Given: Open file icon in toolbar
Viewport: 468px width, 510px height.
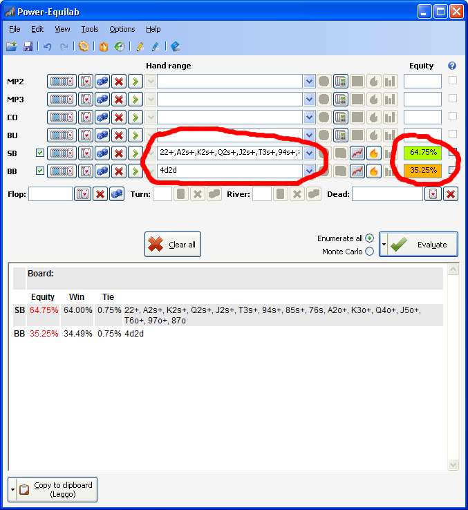Looking at the screenshot, I should pyautogui.click(x=11, y=46).
